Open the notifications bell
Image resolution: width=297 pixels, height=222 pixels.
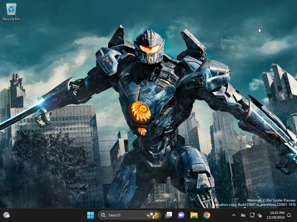[289, 215]
